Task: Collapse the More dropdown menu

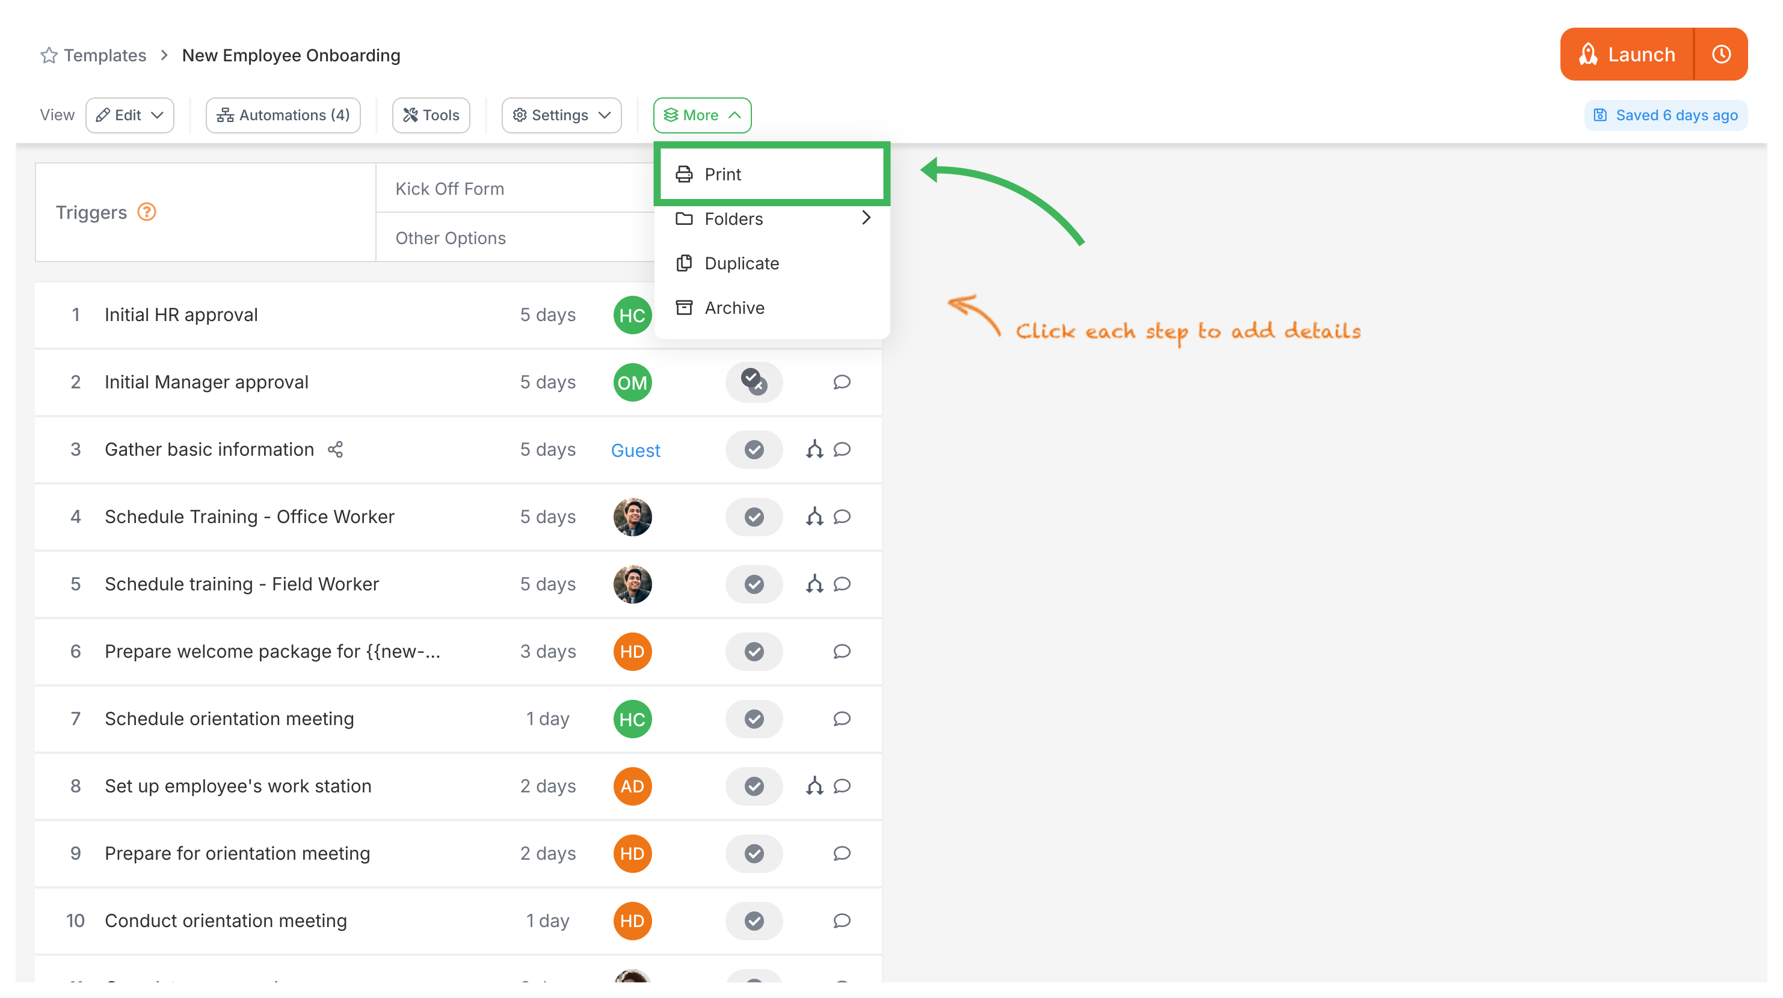Action: 702,115
